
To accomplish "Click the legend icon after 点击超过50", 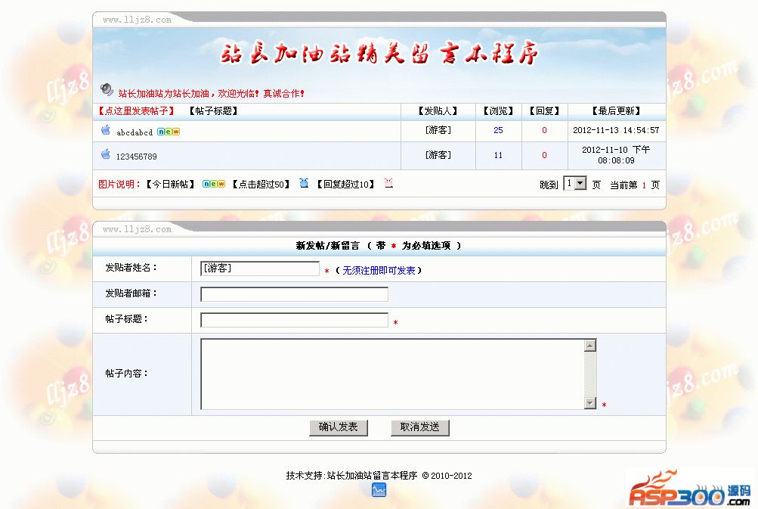I will pos(304,182).
